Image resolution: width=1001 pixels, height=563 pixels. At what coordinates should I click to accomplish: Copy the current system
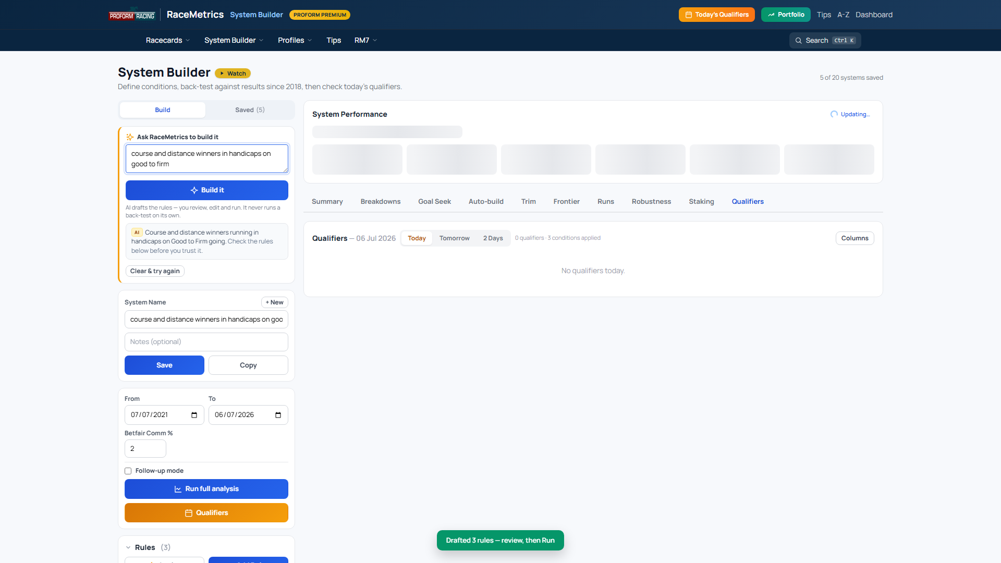[248, 365]
